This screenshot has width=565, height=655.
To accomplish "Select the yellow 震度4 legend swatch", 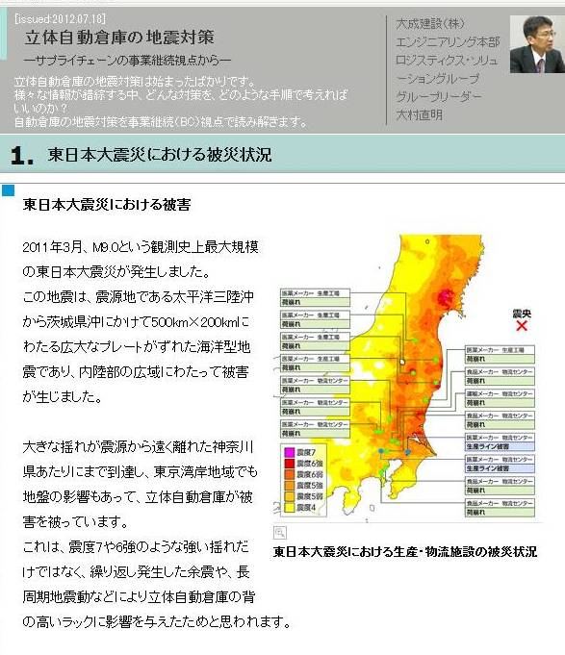I will 289,508.
